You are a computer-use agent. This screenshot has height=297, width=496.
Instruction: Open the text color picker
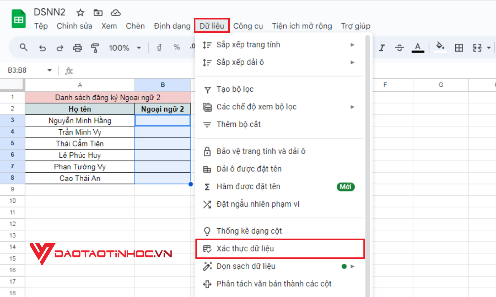click(x=418, y=48)
